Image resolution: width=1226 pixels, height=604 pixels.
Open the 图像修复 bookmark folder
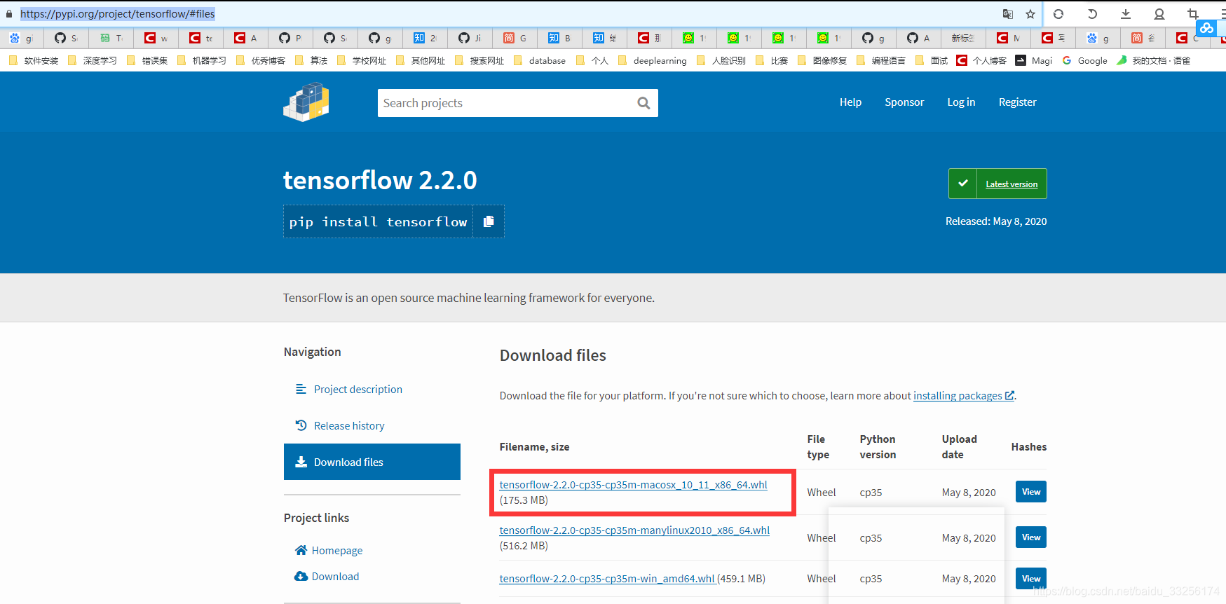[x=822, y=60]
